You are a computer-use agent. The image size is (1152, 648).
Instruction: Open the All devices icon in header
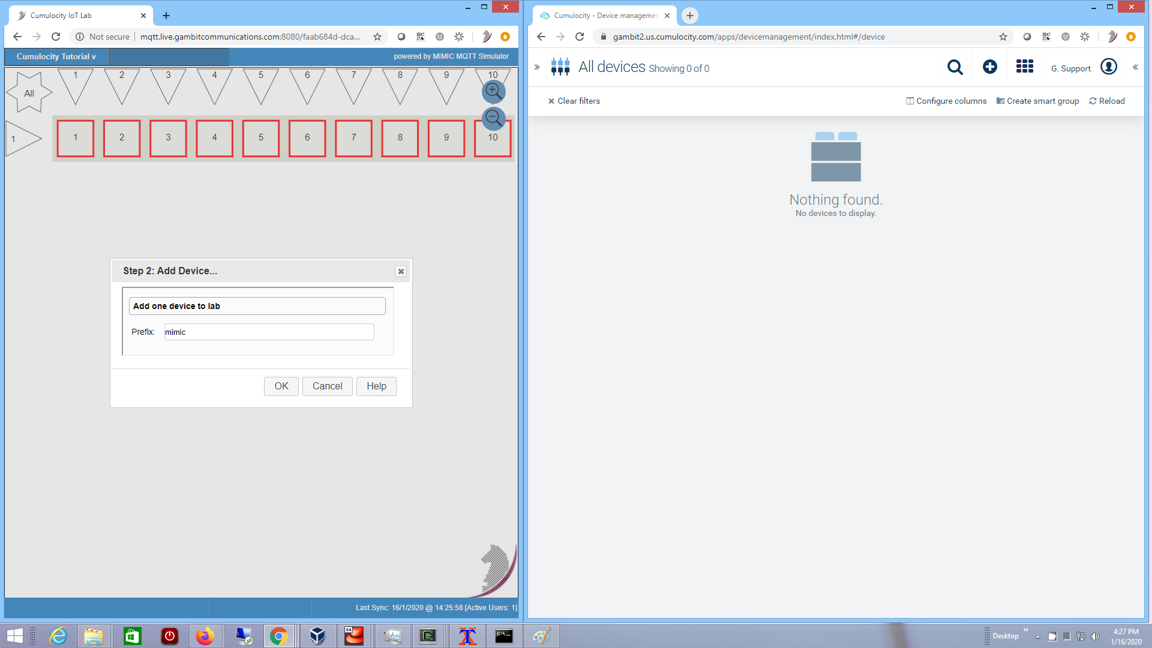560,67
